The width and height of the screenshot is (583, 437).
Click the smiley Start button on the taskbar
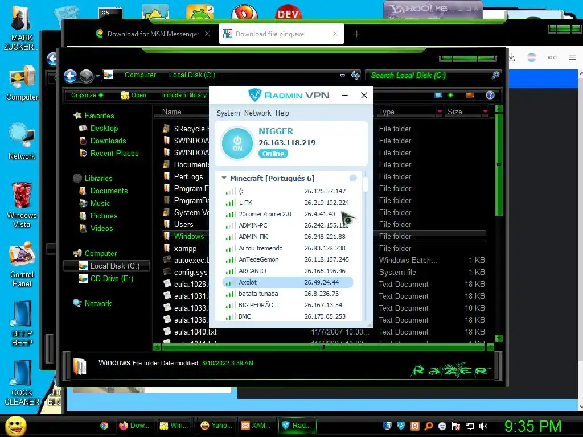pos(15,426)
